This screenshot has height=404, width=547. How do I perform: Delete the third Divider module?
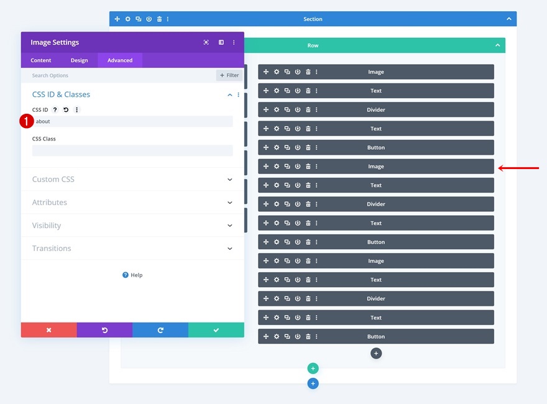[x=308, y=298]
